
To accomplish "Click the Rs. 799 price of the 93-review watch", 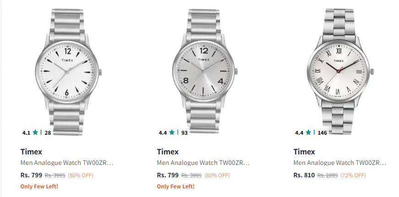I will pos(167,175).
